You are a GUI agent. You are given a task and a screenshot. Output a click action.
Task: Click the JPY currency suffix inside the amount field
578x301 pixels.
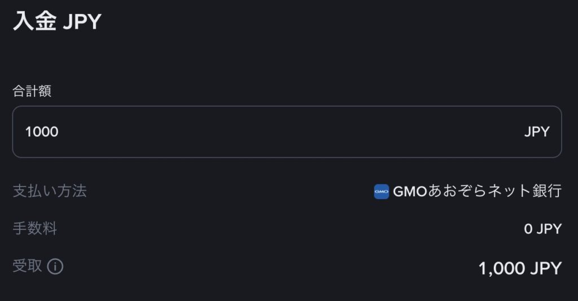[x=537, y=132]
